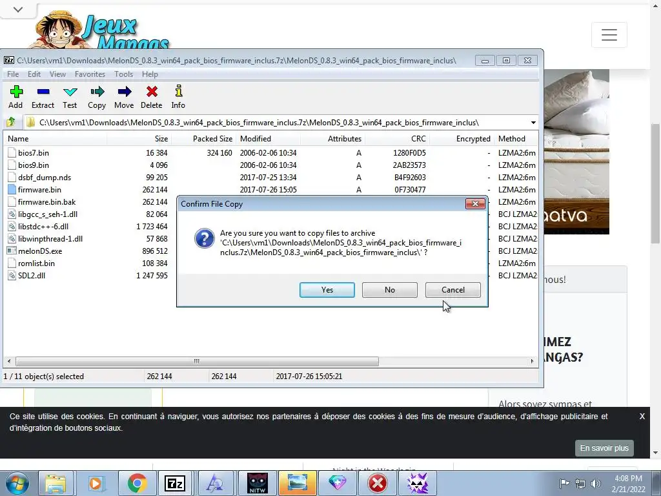661x496 pixels.
Task: Click the Copy toolbar icon
Action: click(97, 92)
